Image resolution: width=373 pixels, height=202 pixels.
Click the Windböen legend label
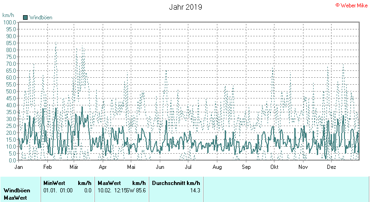[41, 17]
